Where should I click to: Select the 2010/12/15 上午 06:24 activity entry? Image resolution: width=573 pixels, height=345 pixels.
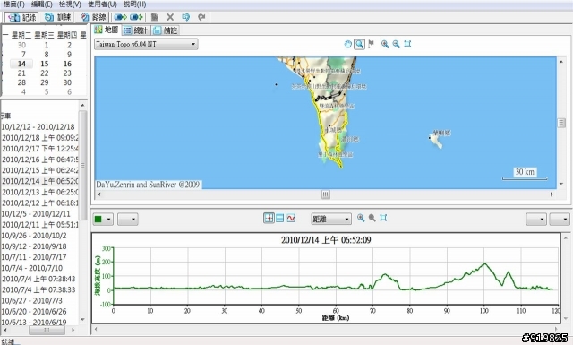tap(39, 170)
